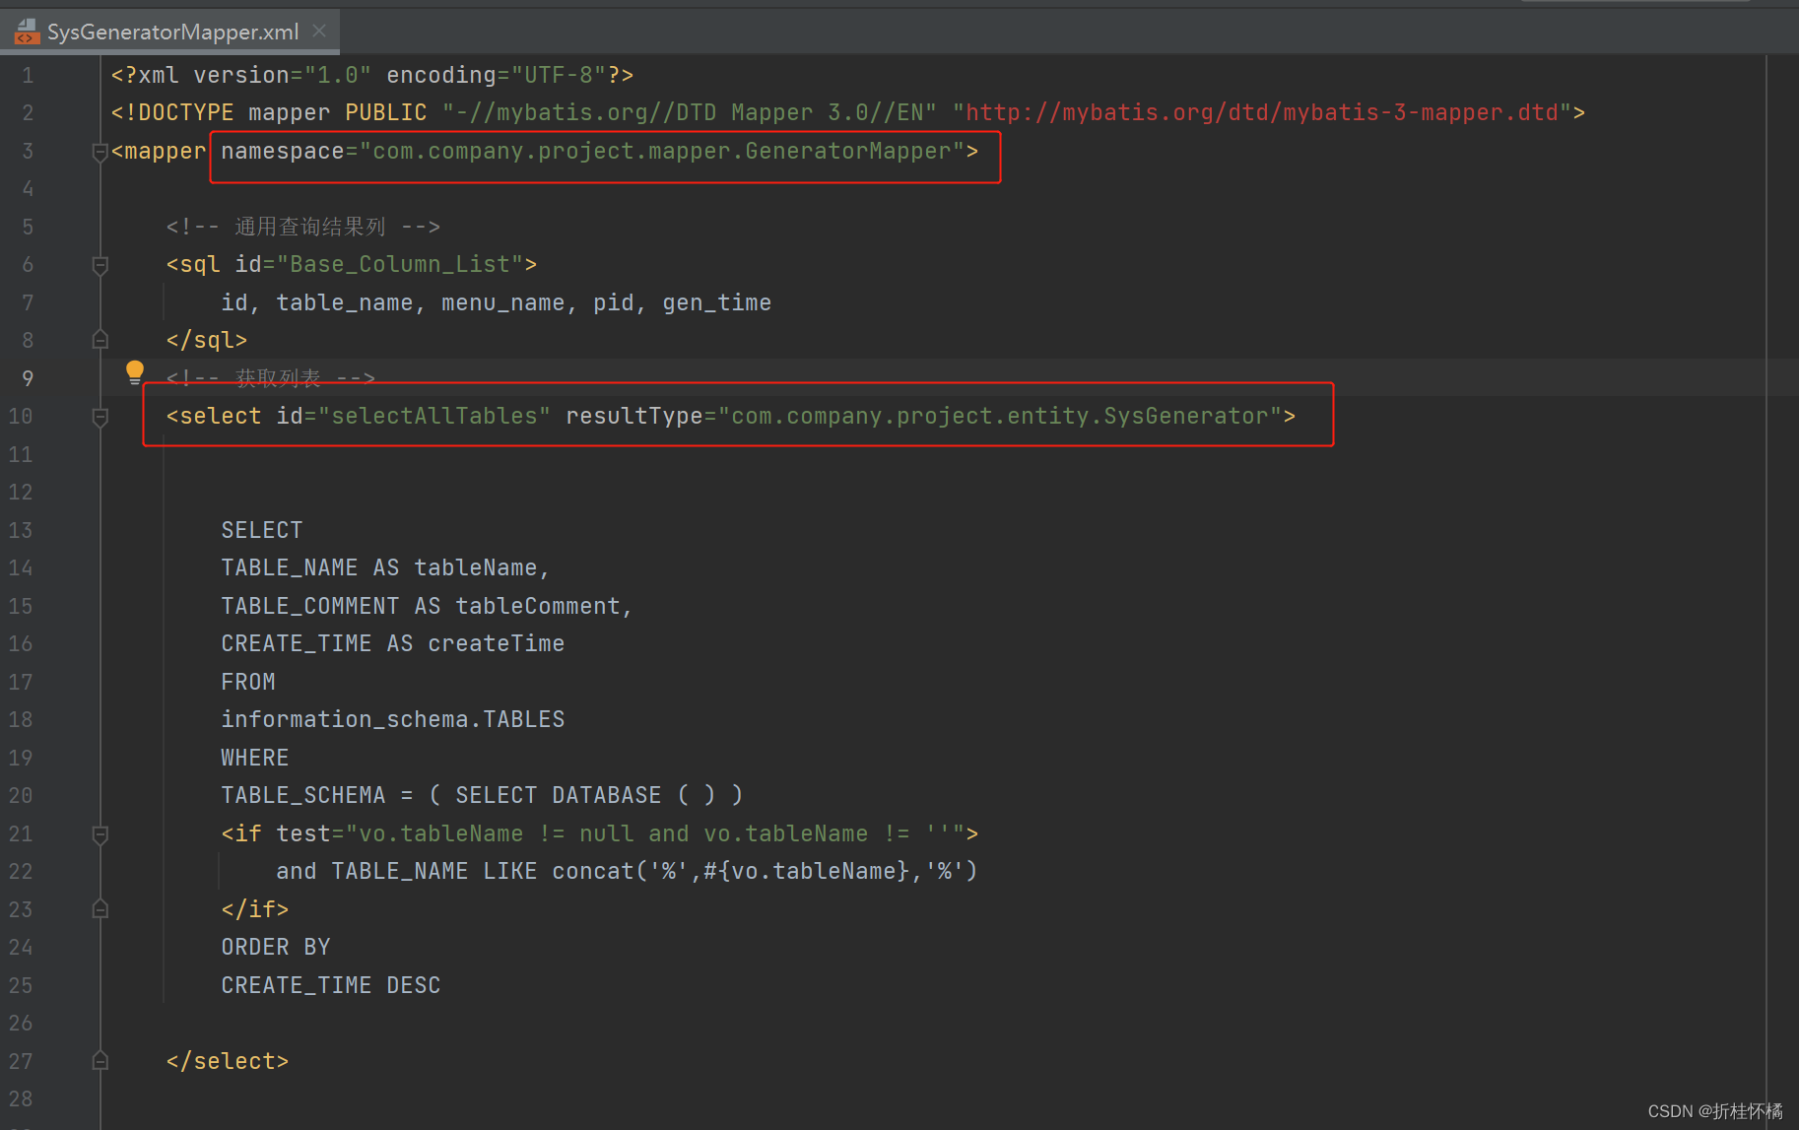Click the mybatis-3-mapper.dtd URL
Screen dimensions: 1799x1130
point(1262,112)
